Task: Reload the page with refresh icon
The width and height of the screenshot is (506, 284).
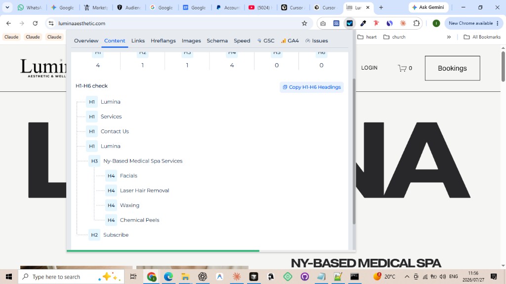Action: pyautogui.click(x=35, y=23)
